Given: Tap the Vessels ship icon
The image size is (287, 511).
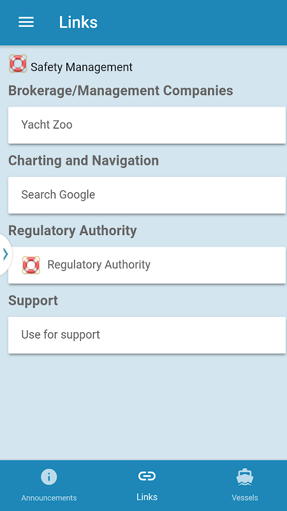Looking at the screenshot, I should point(245,477).
